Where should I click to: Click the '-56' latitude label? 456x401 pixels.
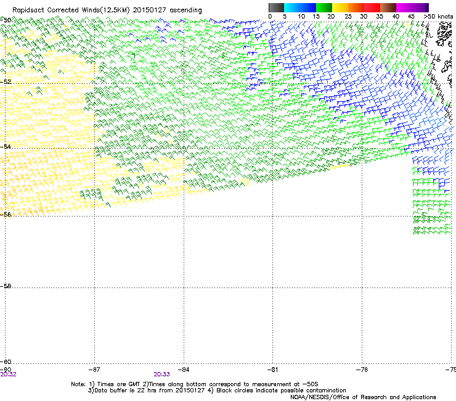coord(6,214)
